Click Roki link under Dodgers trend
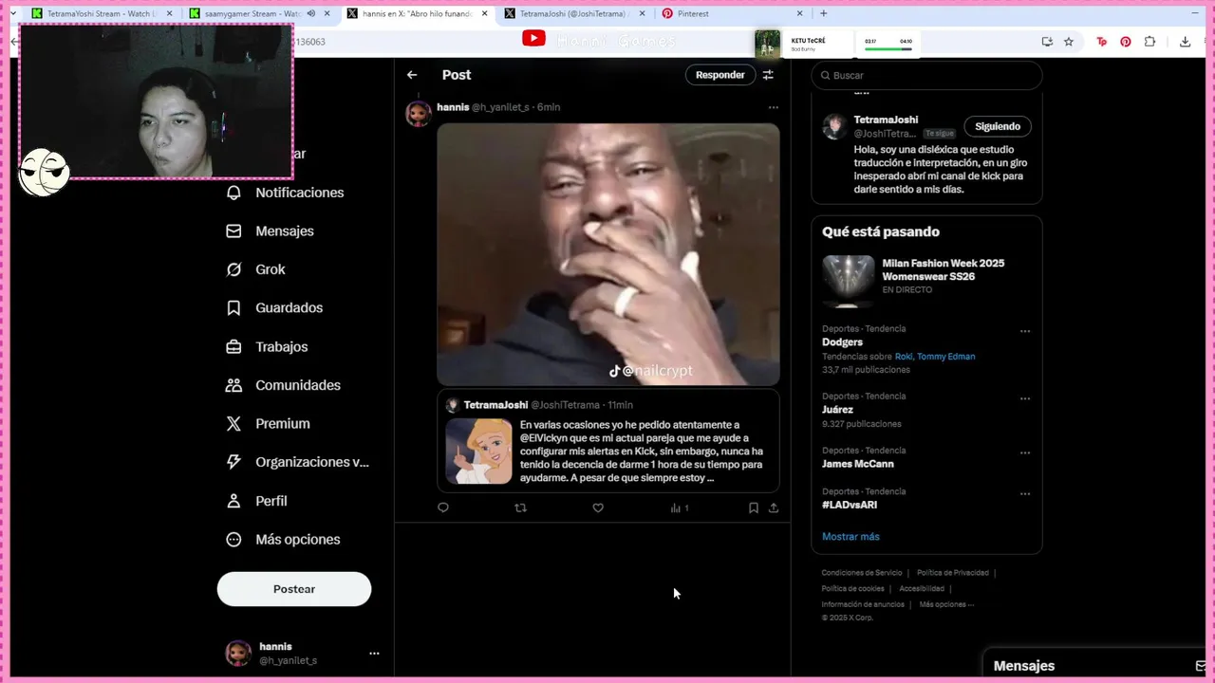Screen dimensions: 1215x683 coord(904,357)
